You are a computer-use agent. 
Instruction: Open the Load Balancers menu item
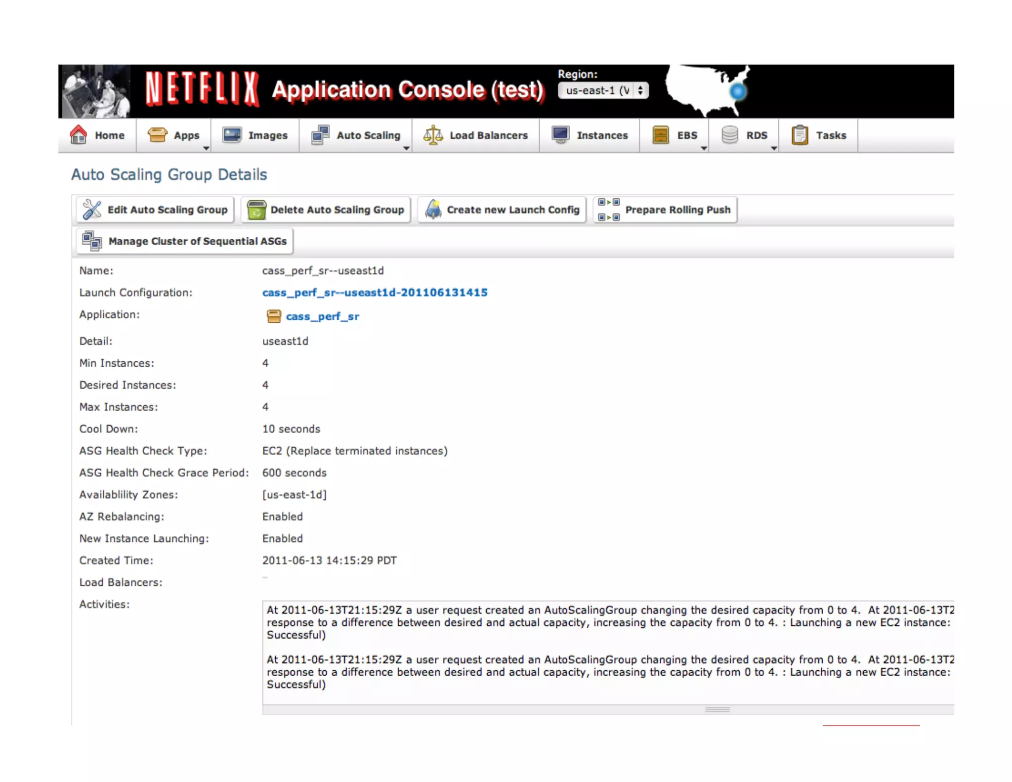pos(488,135)
